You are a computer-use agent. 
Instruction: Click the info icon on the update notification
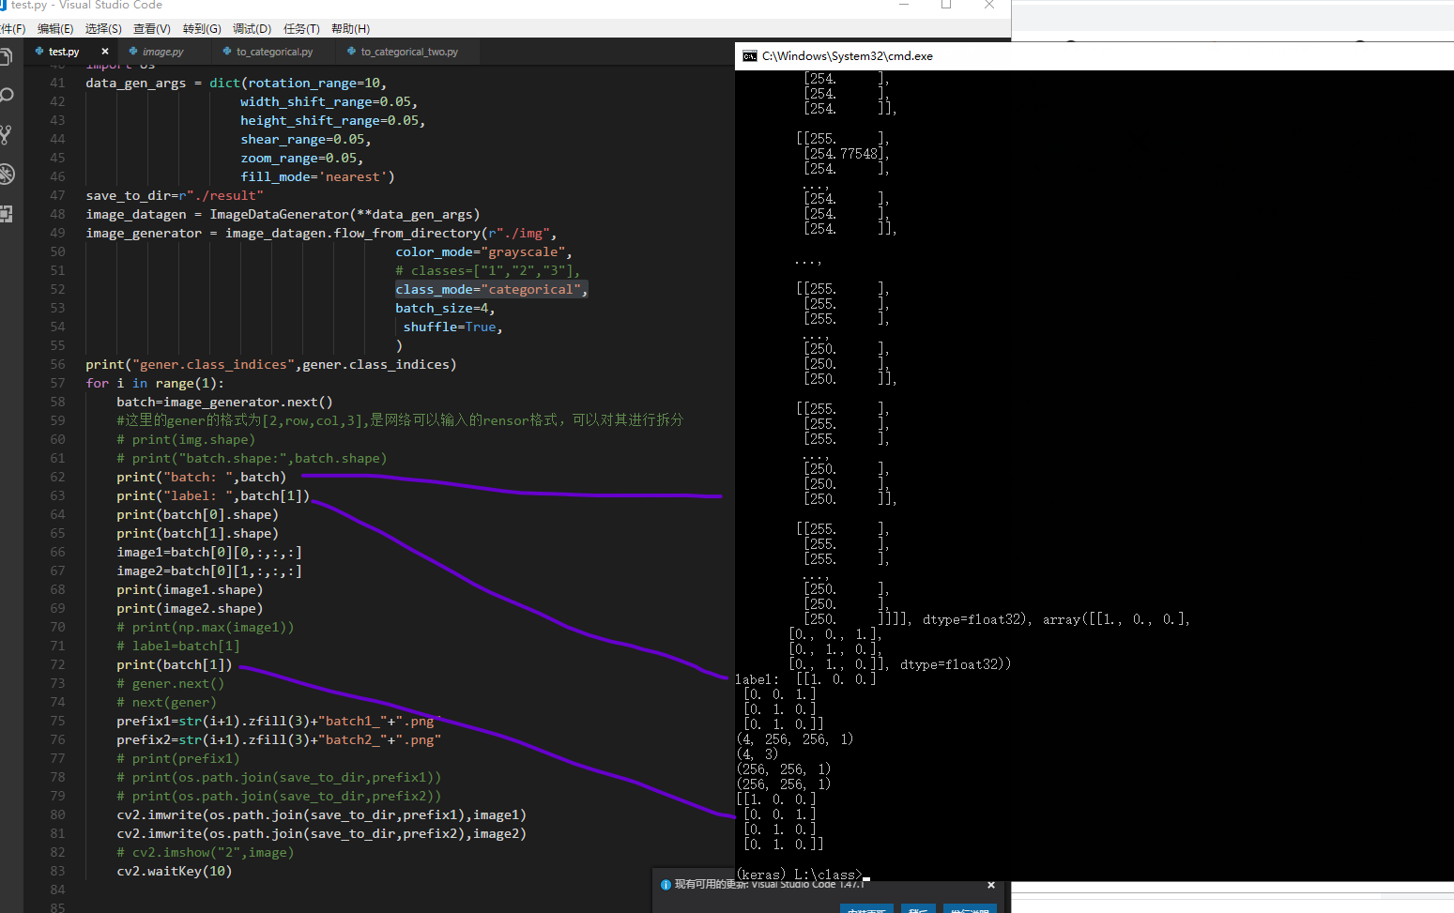point(666,884)
